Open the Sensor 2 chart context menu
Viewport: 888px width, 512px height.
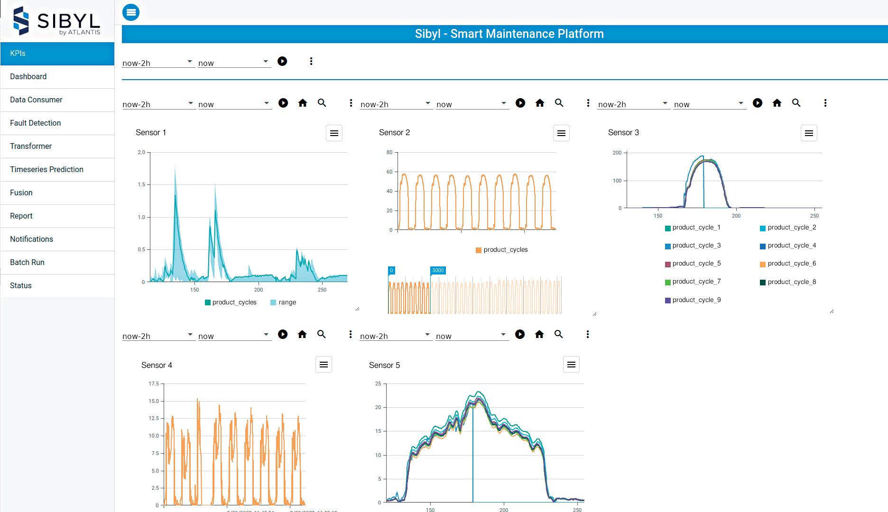[561, 133]
